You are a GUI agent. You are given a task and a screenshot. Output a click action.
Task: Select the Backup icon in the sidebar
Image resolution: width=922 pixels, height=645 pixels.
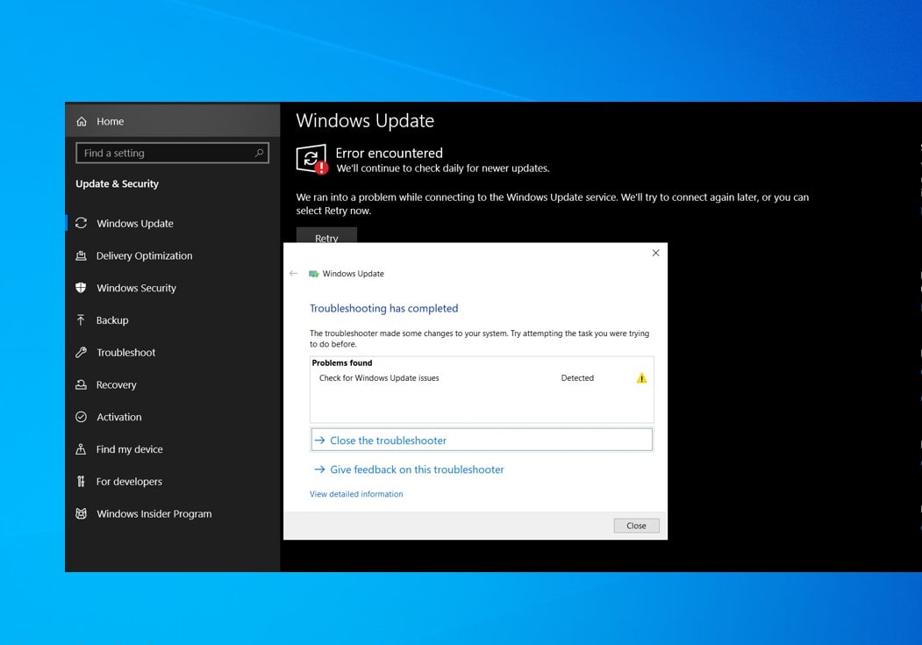coord(81,320)
